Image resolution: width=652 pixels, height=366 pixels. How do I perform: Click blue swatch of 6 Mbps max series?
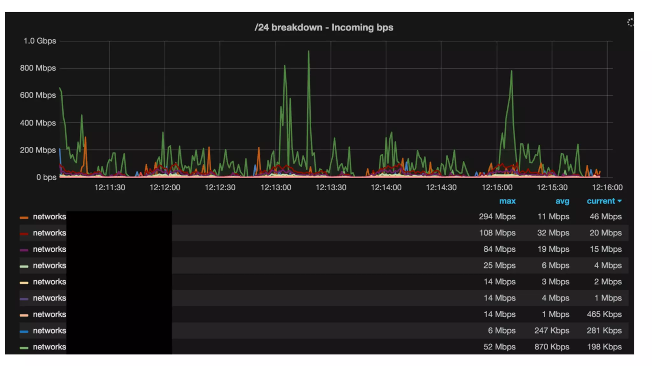[x=24, y=331]
